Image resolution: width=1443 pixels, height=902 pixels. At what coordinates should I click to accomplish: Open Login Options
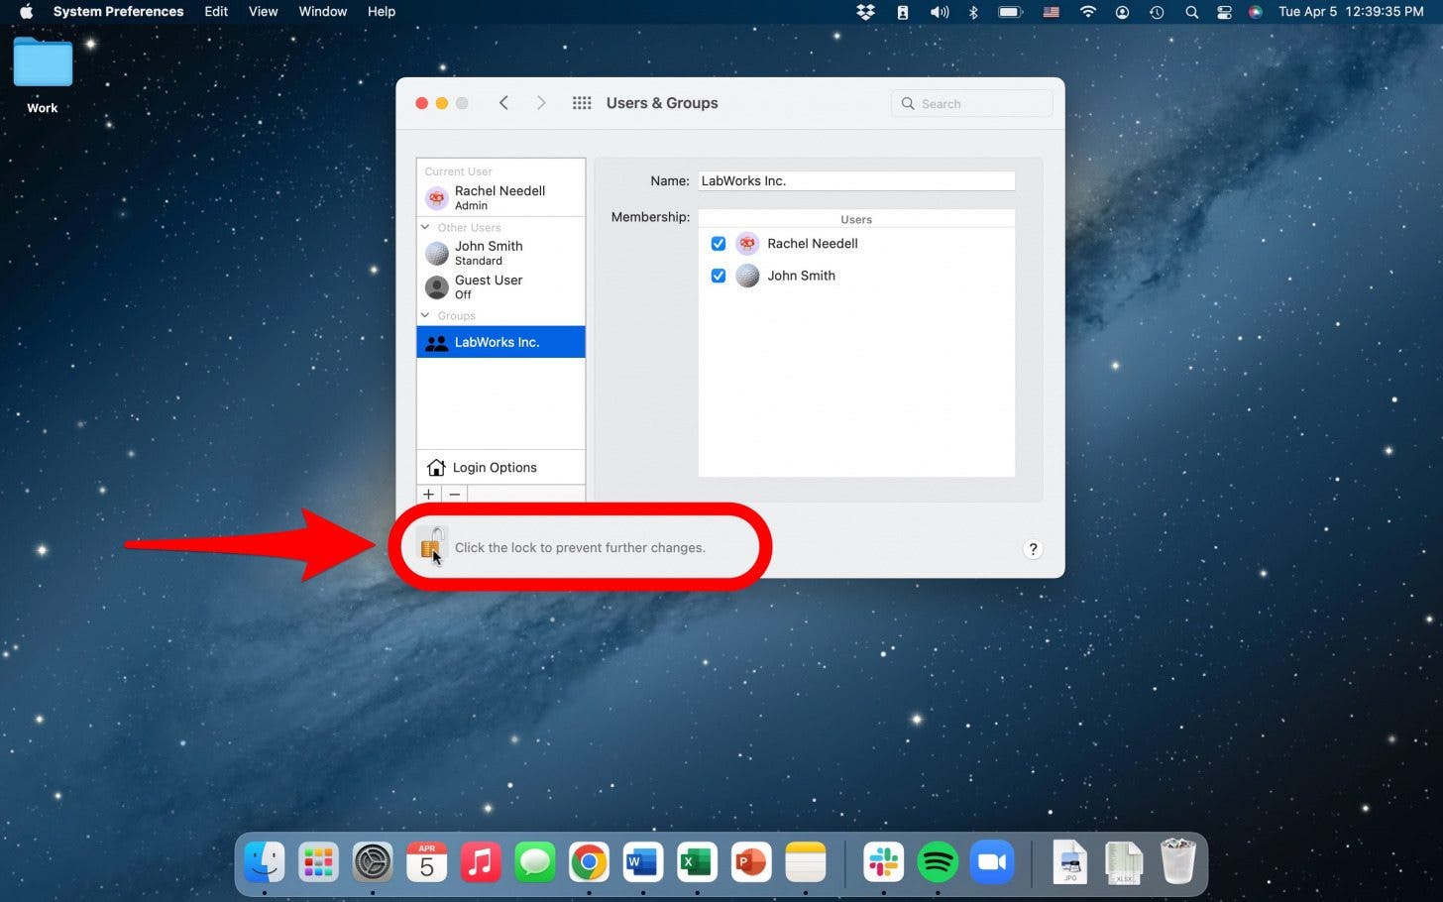494,468
